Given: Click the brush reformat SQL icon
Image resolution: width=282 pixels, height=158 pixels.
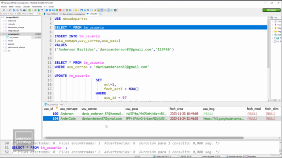Looking at the screenshot, I should 95,10.
